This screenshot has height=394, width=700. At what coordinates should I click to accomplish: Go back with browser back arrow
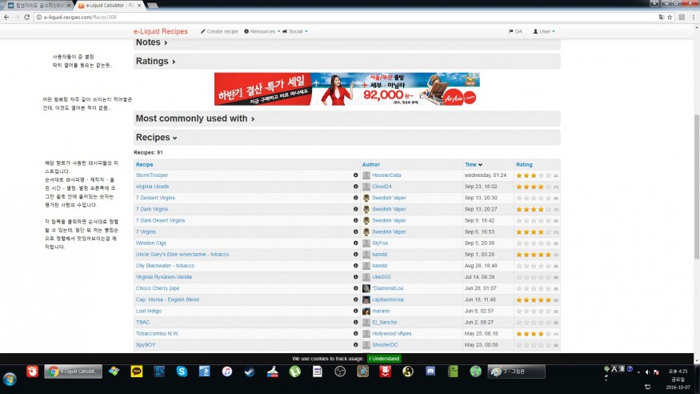tap(6, 17)
